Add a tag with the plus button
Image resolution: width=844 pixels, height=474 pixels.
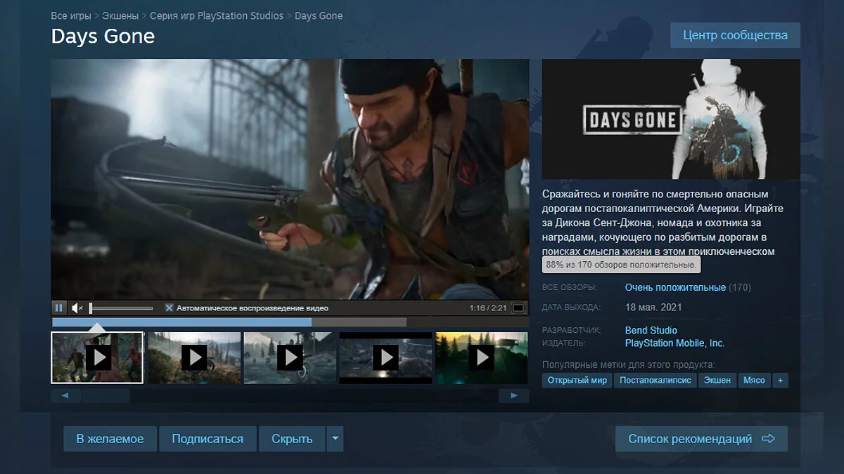780,380
